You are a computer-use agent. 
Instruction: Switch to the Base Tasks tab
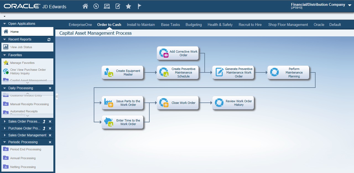pyautogui.click(x=171, y=25)
